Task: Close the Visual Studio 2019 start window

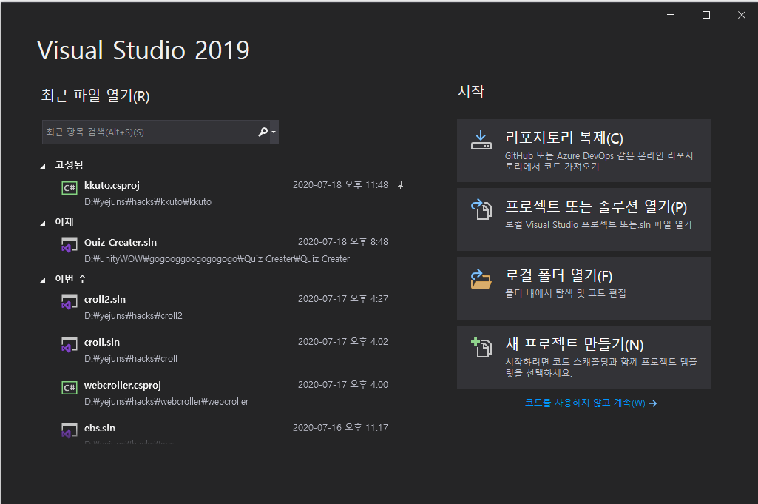Action: (x=742, y=15)
